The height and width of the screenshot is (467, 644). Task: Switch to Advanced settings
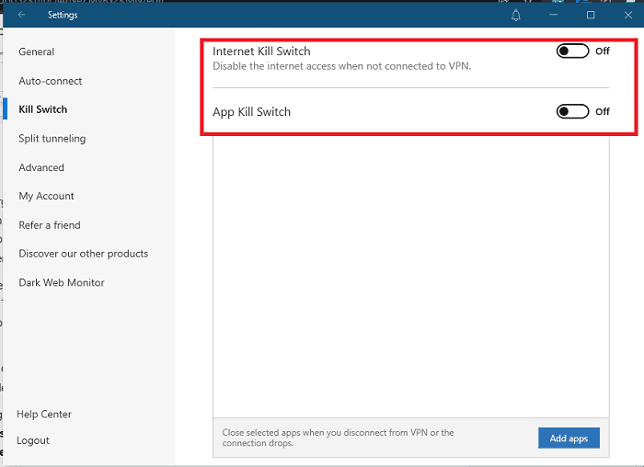click(x=41, y=167)
